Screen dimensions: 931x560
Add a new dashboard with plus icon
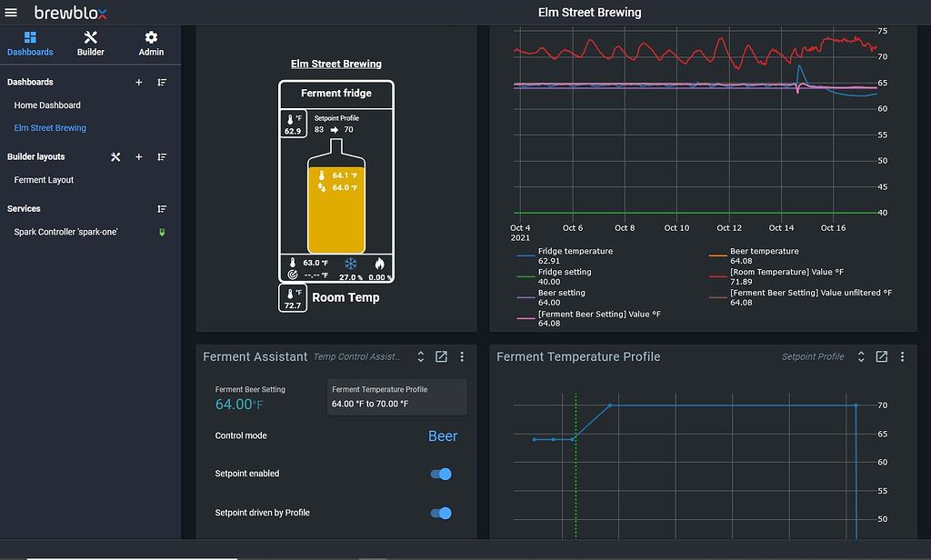(139, 82)
